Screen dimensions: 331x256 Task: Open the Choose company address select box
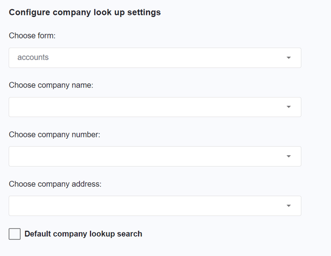coord(155,206)
